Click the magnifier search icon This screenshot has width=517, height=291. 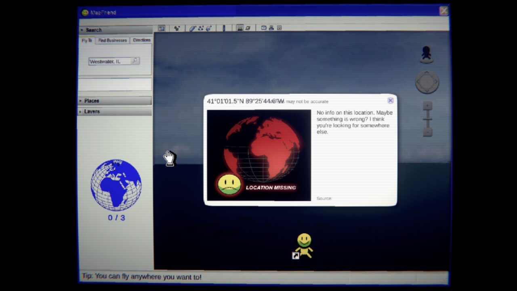(135, 61)
